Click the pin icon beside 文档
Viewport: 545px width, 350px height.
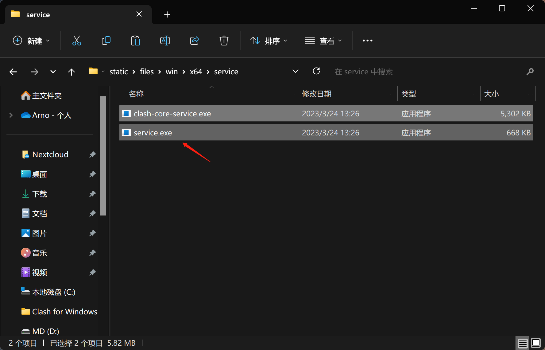[x=92, y=213]
